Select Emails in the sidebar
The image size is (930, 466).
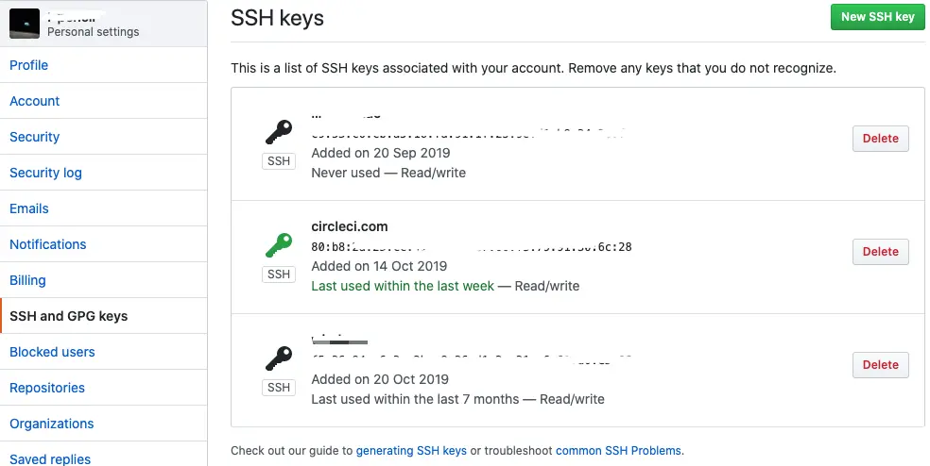click(29, 208)
